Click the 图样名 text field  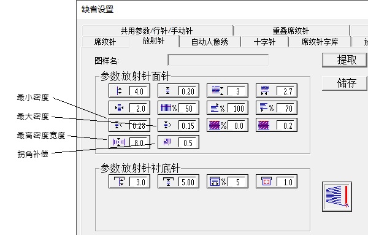(218, 60)
